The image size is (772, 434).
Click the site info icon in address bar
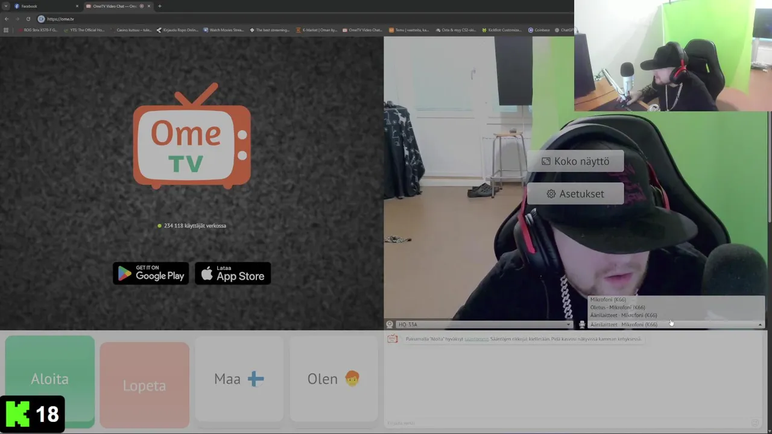point(41,19)
